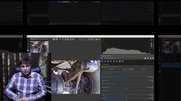Toggle the top-right histogram display mode button
The width and height of the screenshot is (181, 101).
coord(153,39)
